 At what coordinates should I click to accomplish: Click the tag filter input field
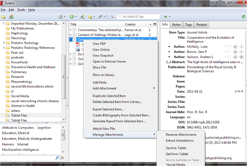click(27, 157)
